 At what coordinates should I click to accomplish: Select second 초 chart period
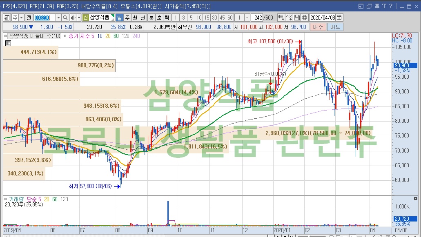click(159, 18)
